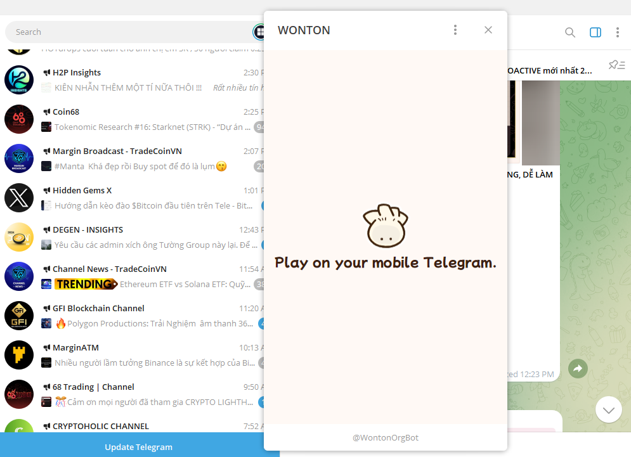Click the Polygon Productions preview text
The height and width of the screenshot is (457, 631).
click(x=160, y=323)
